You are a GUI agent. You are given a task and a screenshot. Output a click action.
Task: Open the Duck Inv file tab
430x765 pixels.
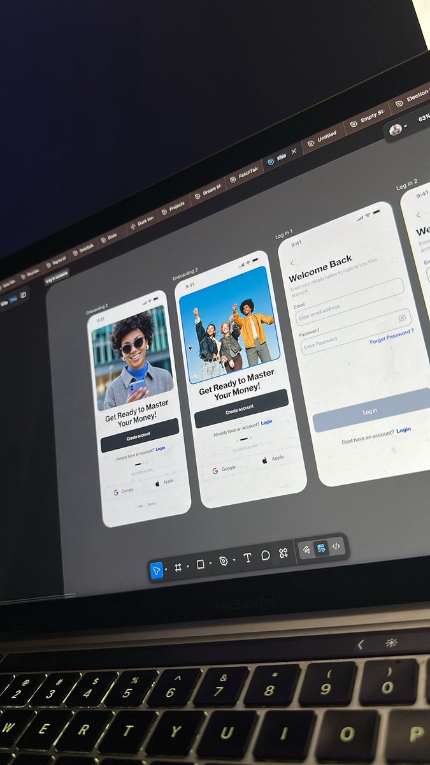click(141, 222)
